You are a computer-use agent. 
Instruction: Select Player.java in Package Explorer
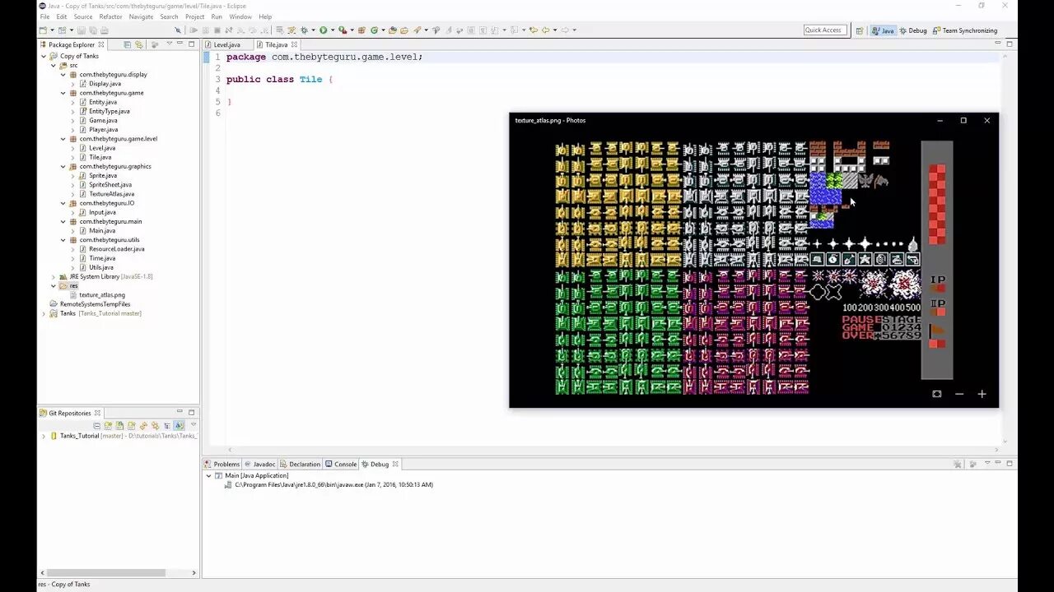[103, 129]
